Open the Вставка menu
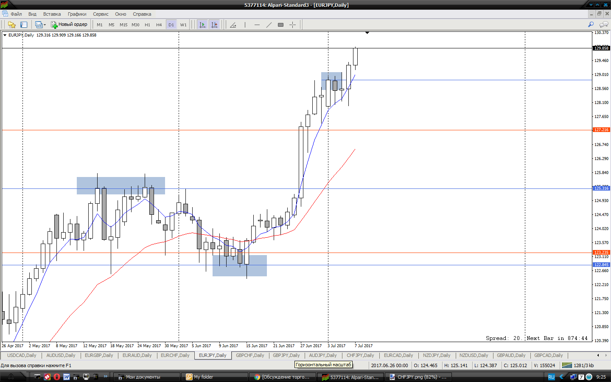Viewport: 611px width, 382px height. click(x=52, y=14)
